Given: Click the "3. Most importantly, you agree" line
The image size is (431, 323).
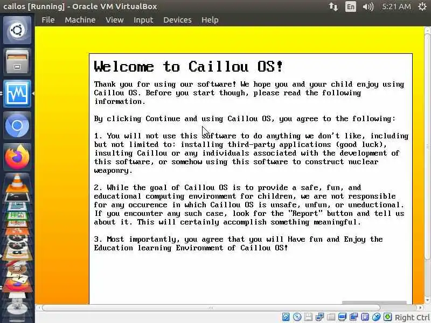Looking at the screenshot, I should tap(238, 239).
